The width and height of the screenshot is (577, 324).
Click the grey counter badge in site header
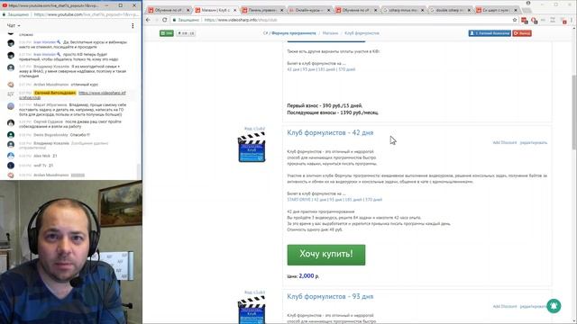click(186, 33)
